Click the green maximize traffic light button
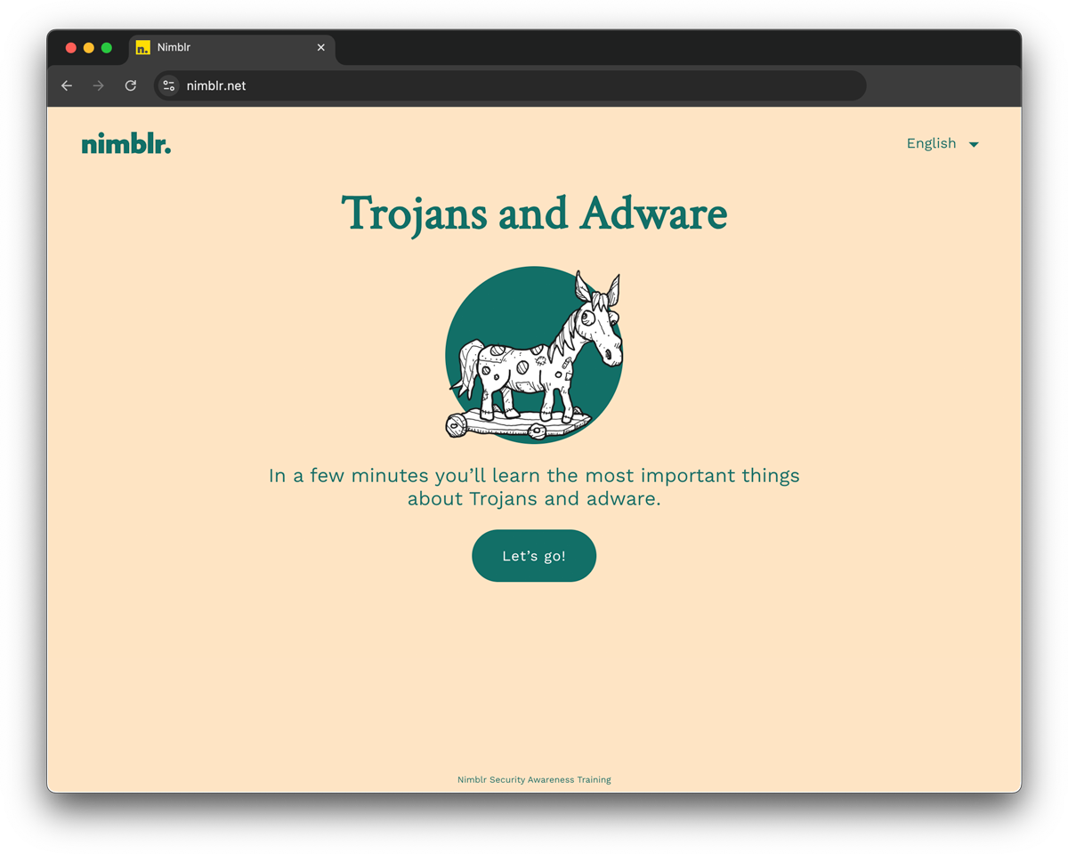1068x854 pixels. click(x=106, y=47)
